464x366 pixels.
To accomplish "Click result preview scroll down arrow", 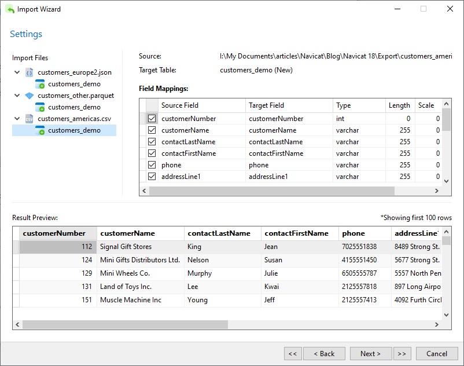I will click(x=447, y=315).
